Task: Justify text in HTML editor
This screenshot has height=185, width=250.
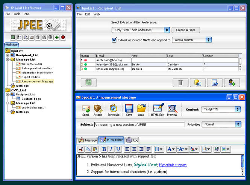Action: coord(148,149)
